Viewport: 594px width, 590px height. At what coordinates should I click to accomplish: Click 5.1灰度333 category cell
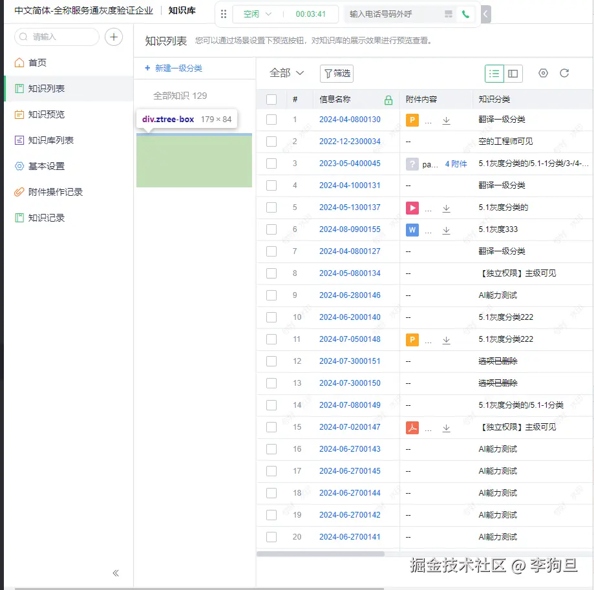[498, 229]
